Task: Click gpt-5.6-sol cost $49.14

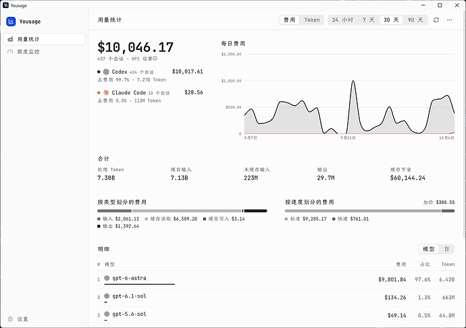Action: tap(396, 315)
